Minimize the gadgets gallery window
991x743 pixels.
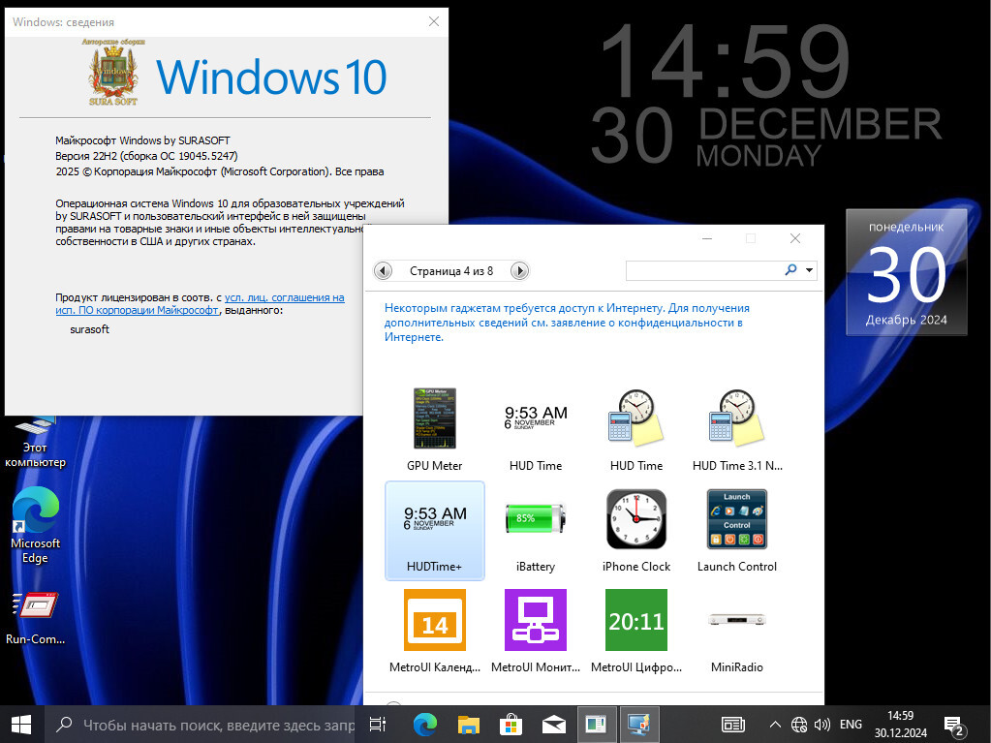click(707, 238)
